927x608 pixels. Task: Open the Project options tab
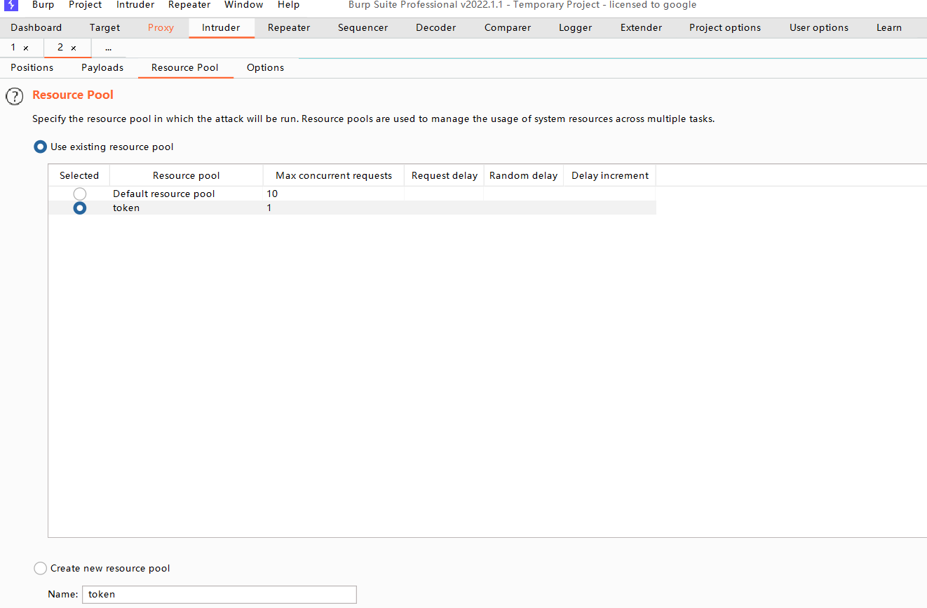point(725,27)
